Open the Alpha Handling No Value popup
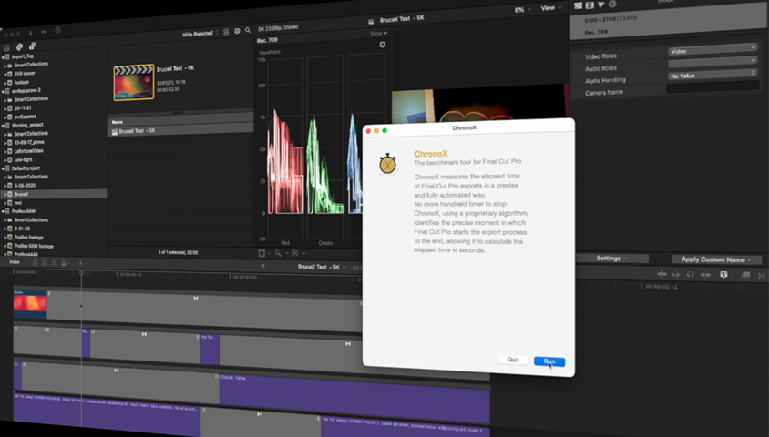The image size is (769, 437). pos(713,75)
